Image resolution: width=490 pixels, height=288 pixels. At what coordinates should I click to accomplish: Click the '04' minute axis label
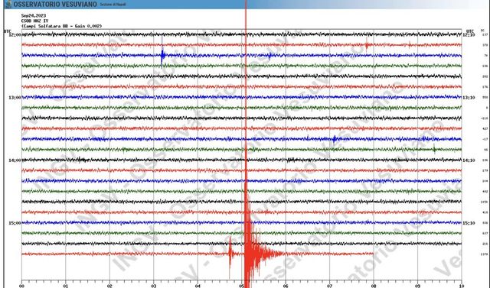198,286
